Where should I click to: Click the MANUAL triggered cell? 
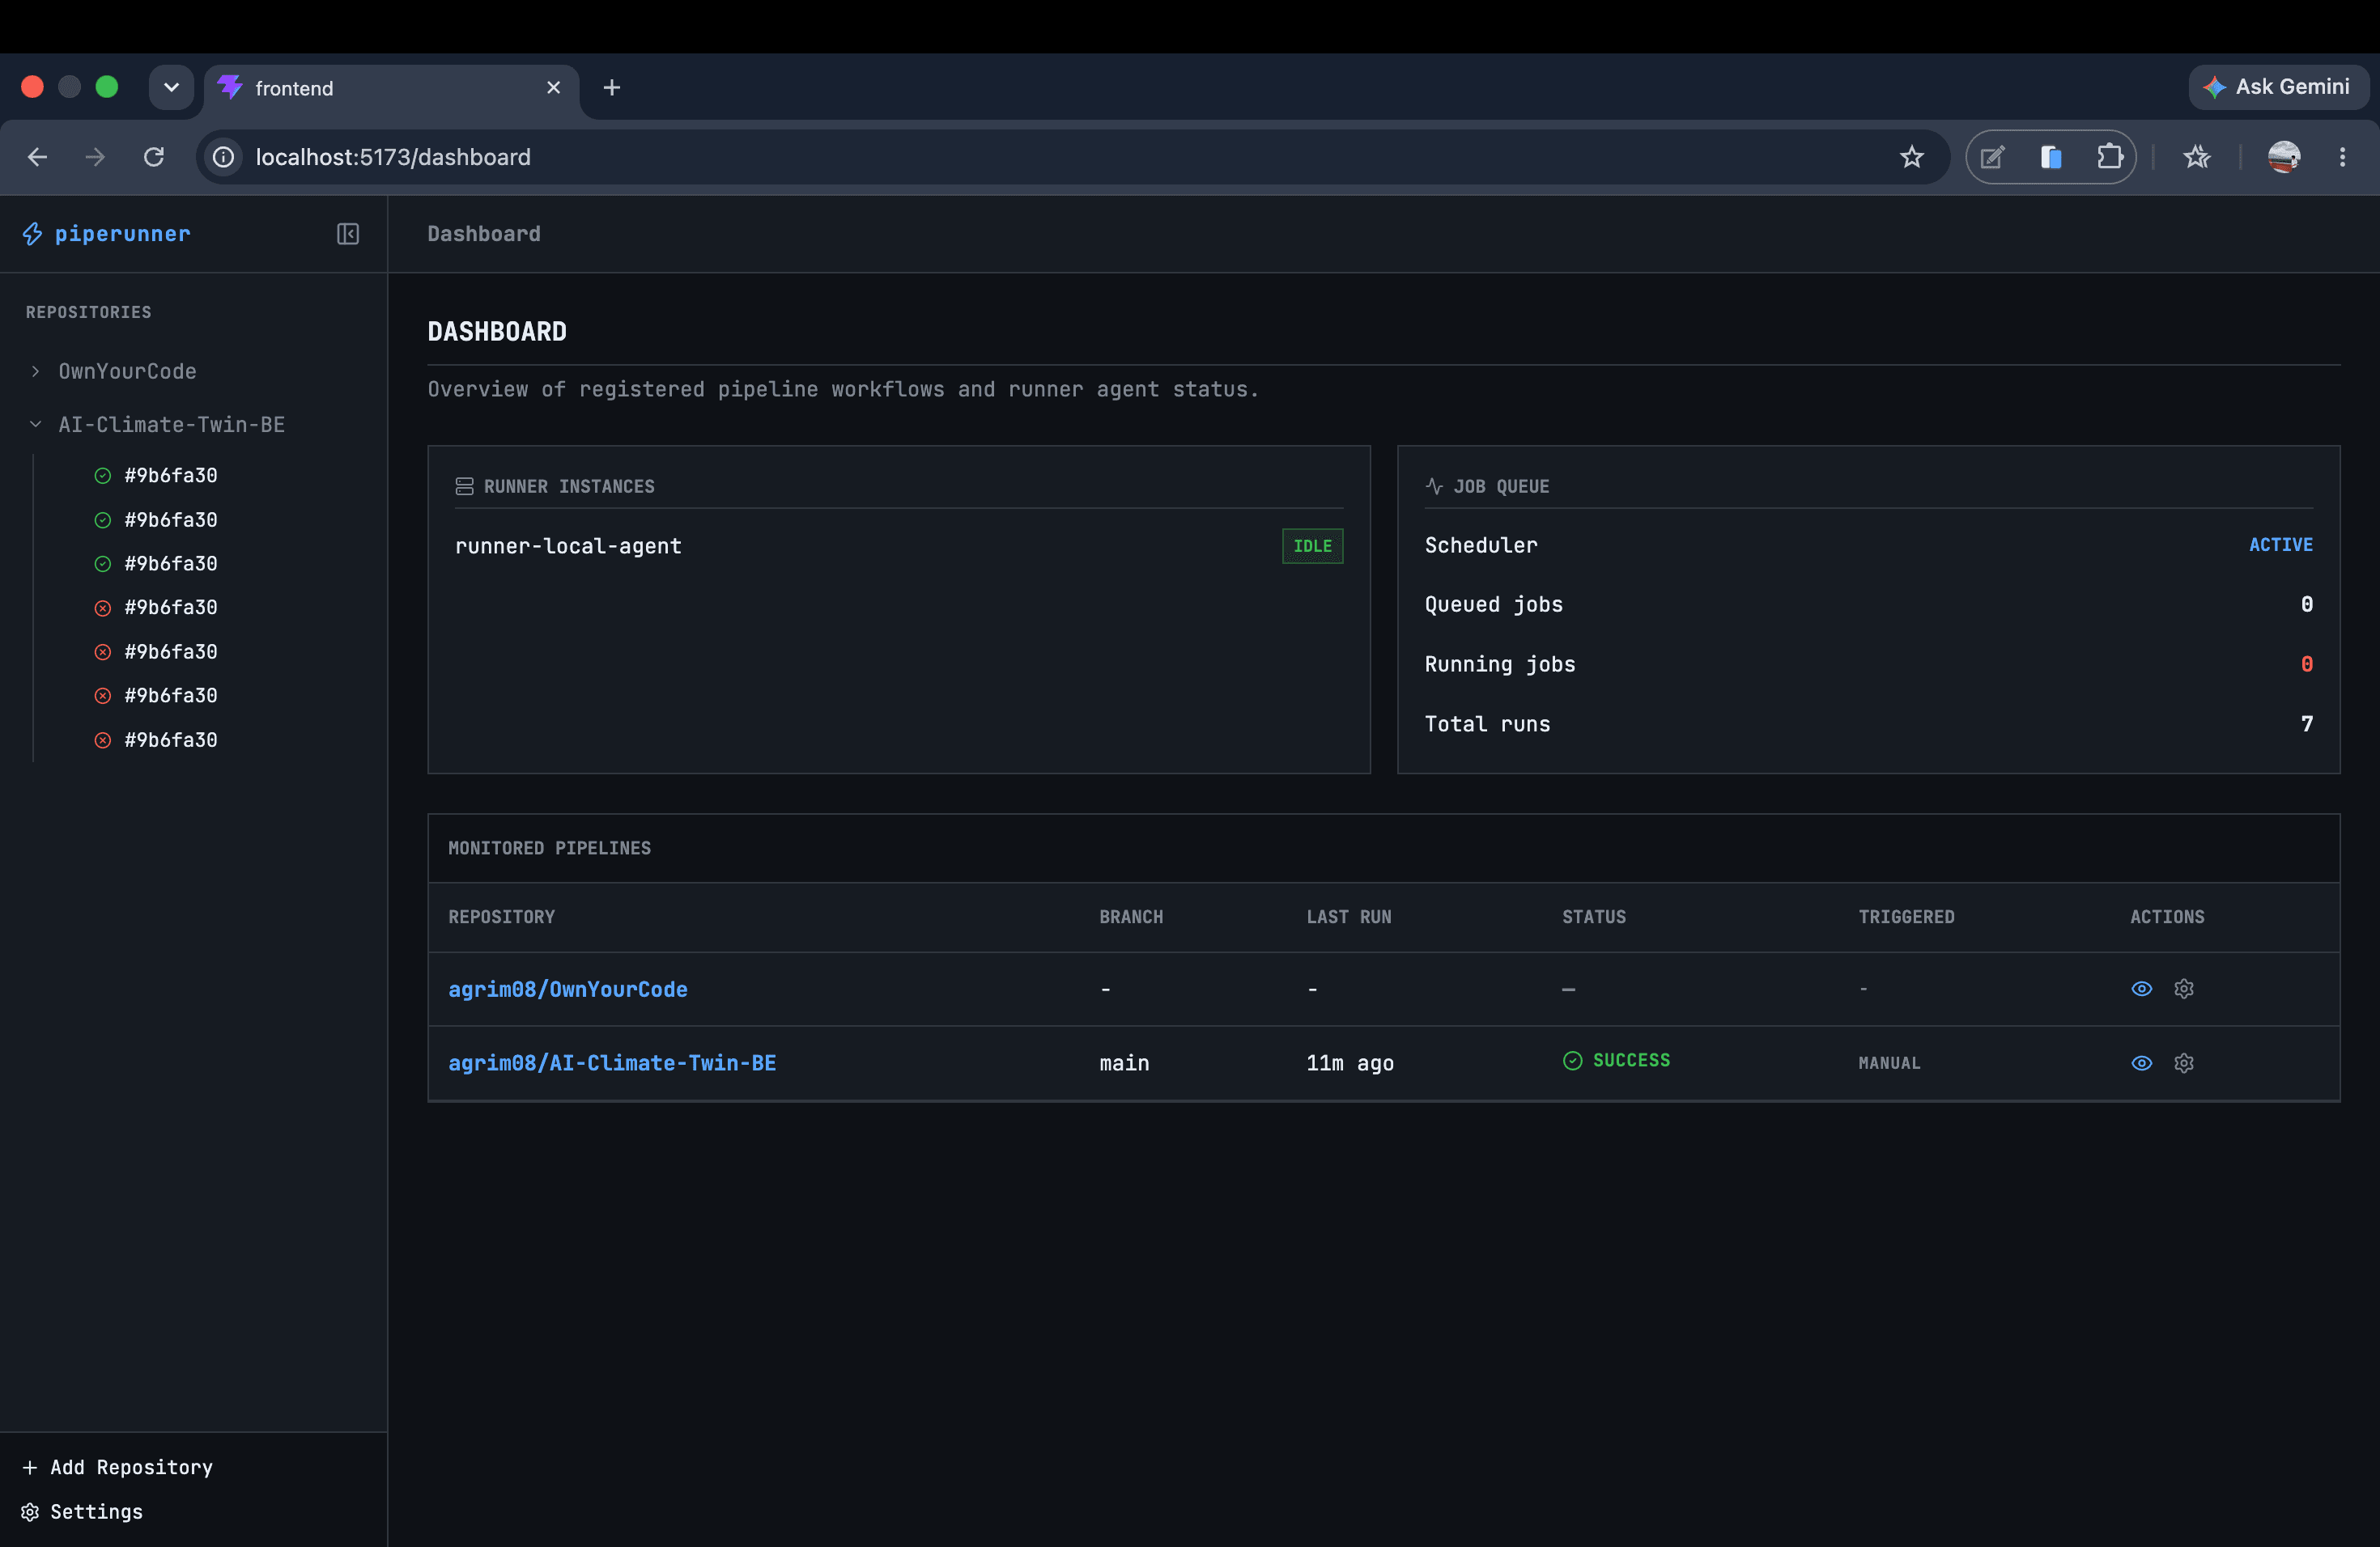tap(1889, 1063)
